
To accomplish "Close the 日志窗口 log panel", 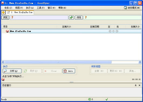I will pos(139,85).
